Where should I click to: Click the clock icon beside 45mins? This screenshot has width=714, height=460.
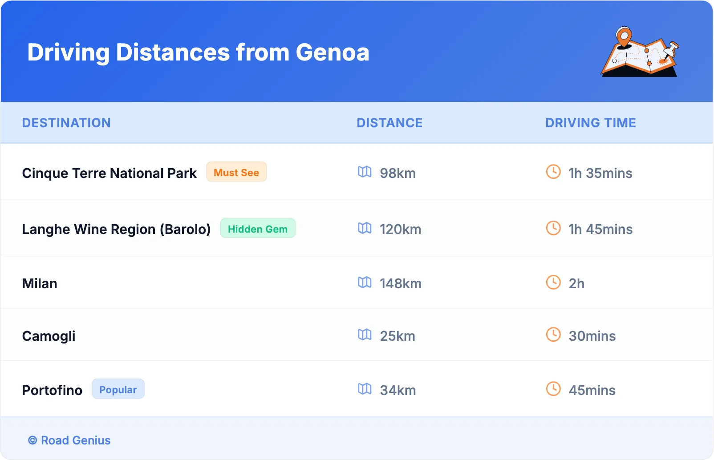point(553,389)
